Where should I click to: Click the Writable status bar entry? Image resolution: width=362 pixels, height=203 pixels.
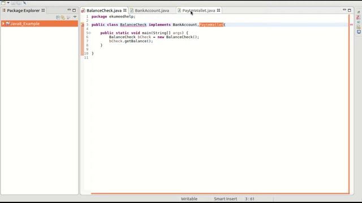click(189, 199)
